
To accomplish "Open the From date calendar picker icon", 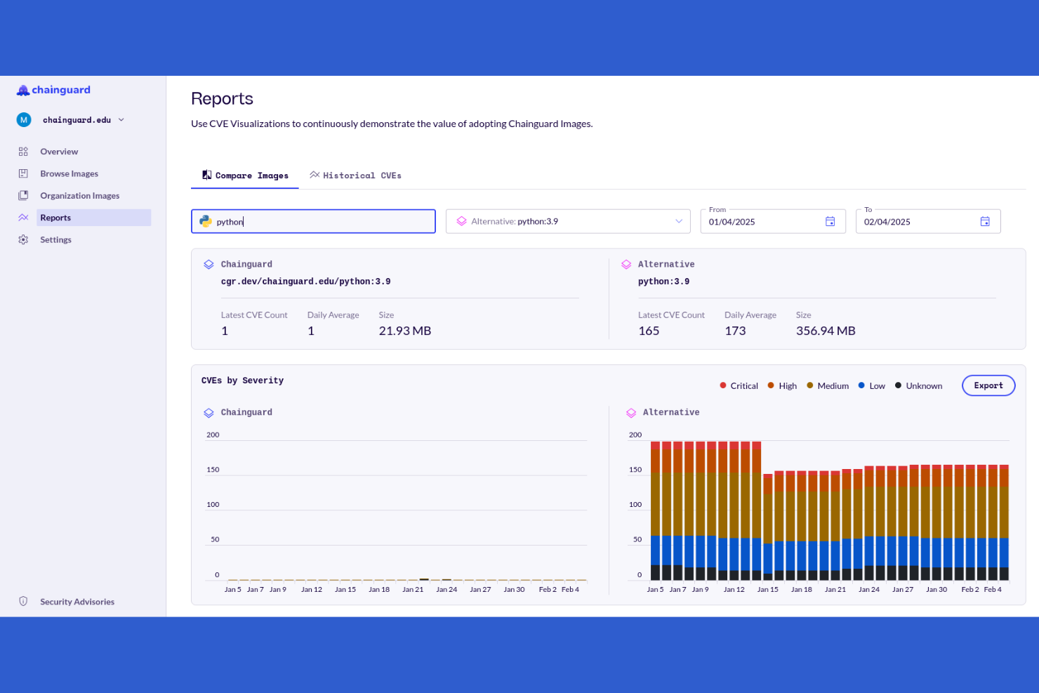I will 830,222.
